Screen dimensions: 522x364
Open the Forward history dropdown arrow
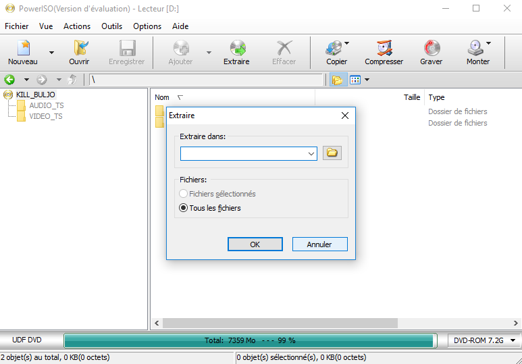[x=59, y=80]
